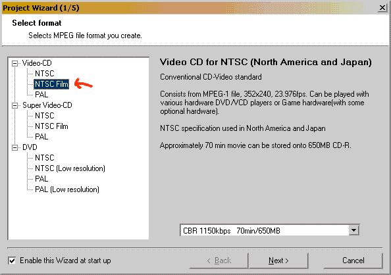Open the CBR 1150kbps bitrate dropdown

coord(353,230)
